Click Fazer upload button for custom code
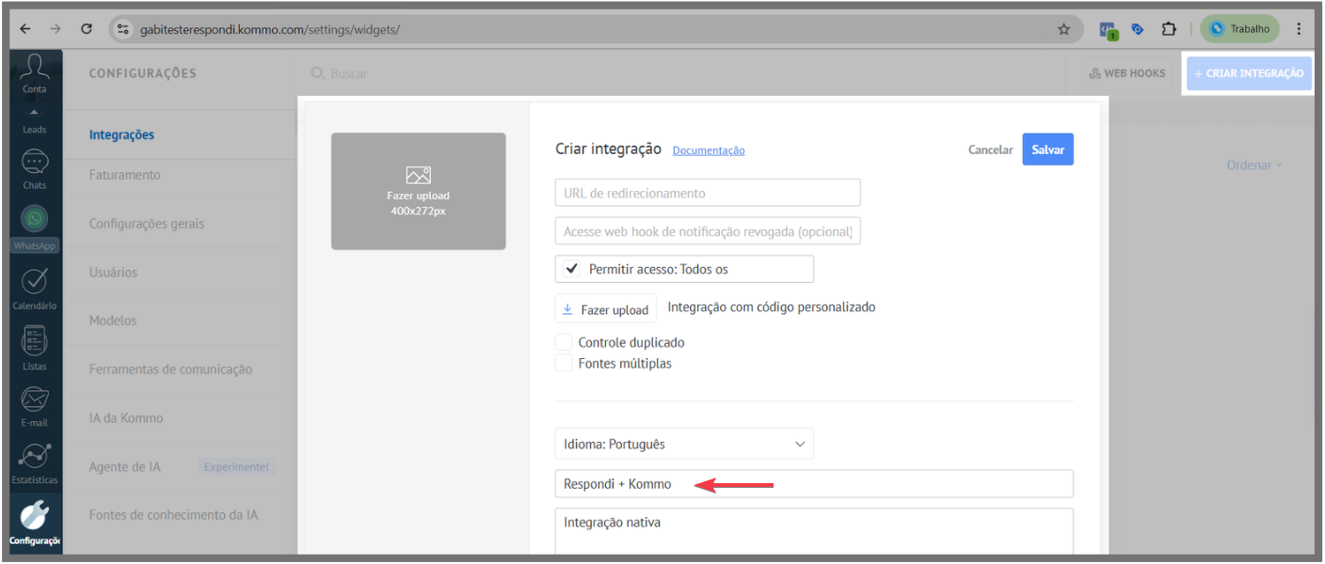Image resolution: width=1325 pixels, height=564 pixels. tap(606, 308)
